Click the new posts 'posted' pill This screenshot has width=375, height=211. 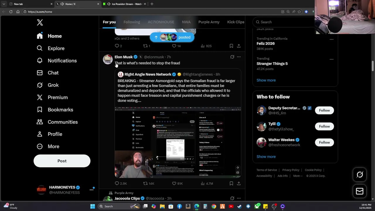[x=172, y=37]
